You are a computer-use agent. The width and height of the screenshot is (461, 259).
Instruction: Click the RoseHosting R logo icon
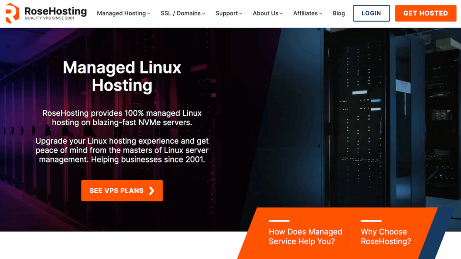pos(12,13)
